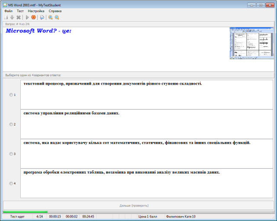The image size is (277, 221).
Task: Open the Тест menu
Action: tap(20, 11)
